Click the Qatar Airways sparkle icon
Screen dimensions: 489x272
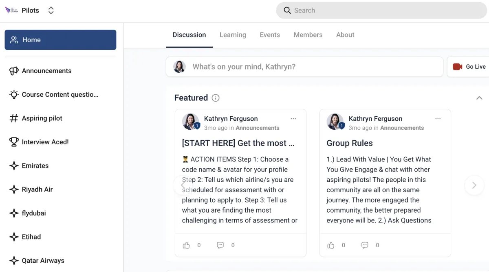coord(14,261)
